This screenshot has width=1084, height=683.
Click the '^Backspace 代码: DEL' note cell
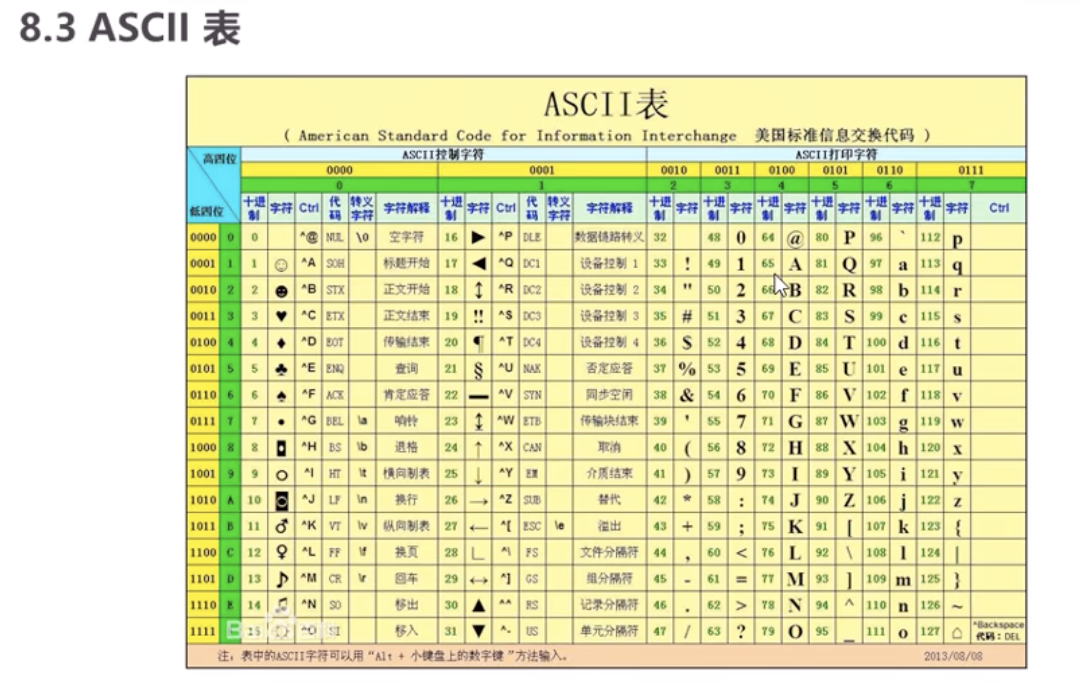click(x=998, y=631)
